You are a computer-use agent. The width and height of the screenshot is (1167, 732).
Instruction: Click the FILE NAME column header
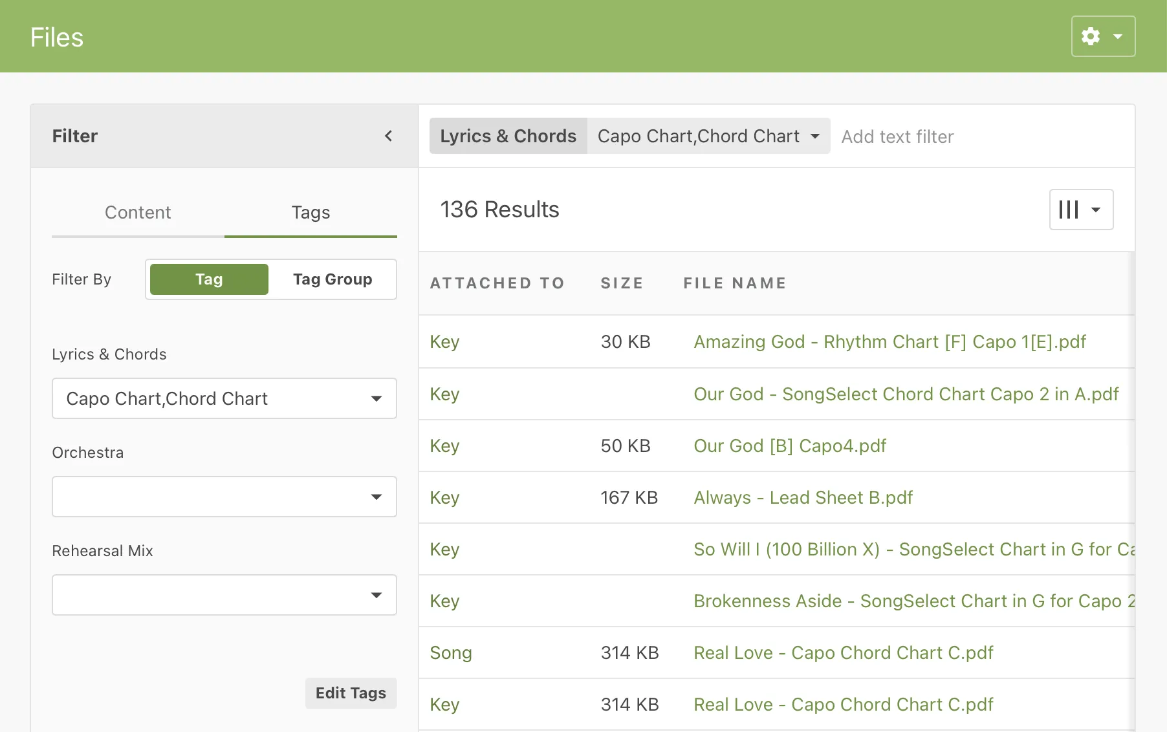735,283
